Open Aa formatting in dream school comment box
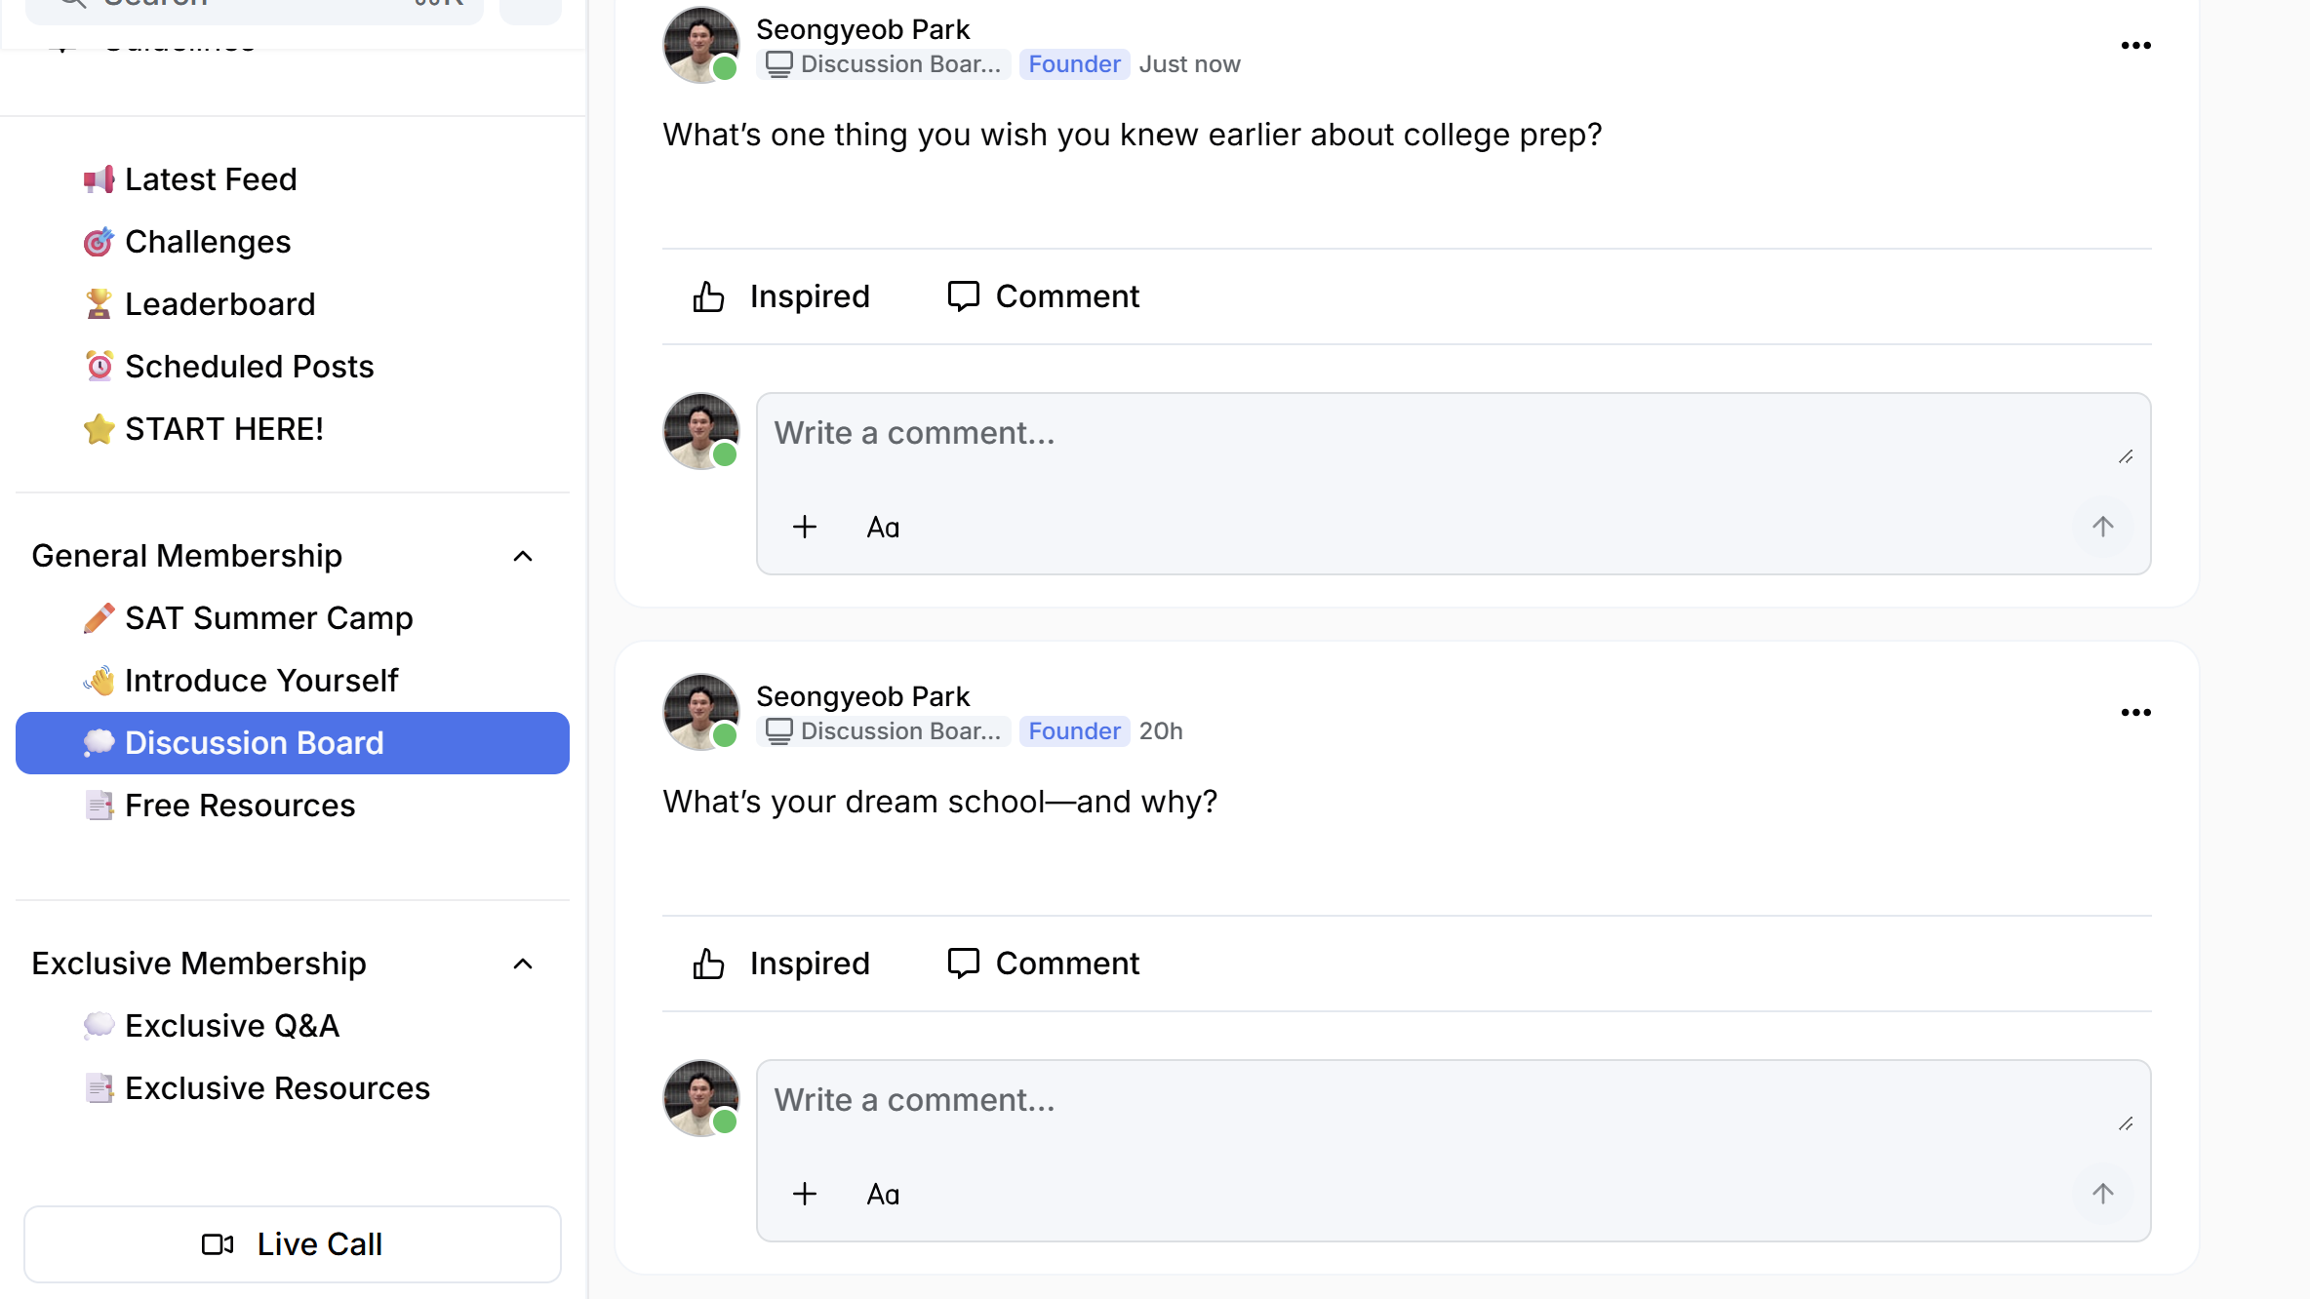Screen dimensions: 2310x1299 883,1195
